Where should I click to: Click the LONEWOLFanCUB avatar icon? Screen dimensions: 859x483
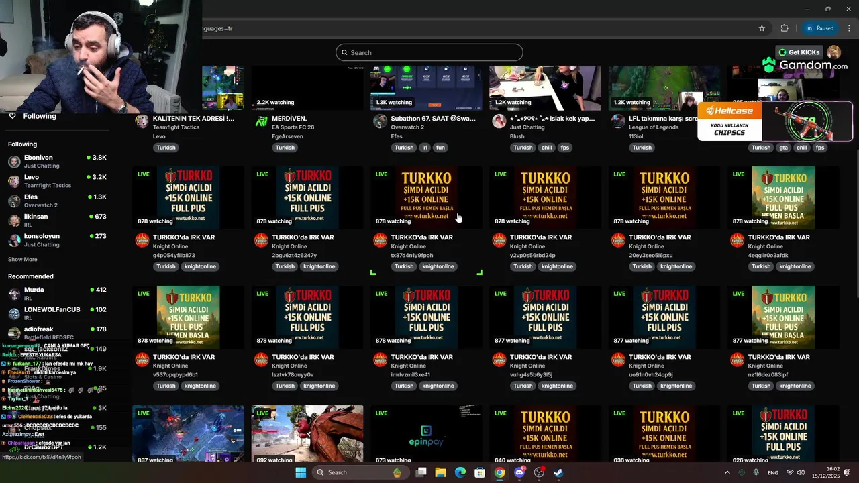click(14, 313)
